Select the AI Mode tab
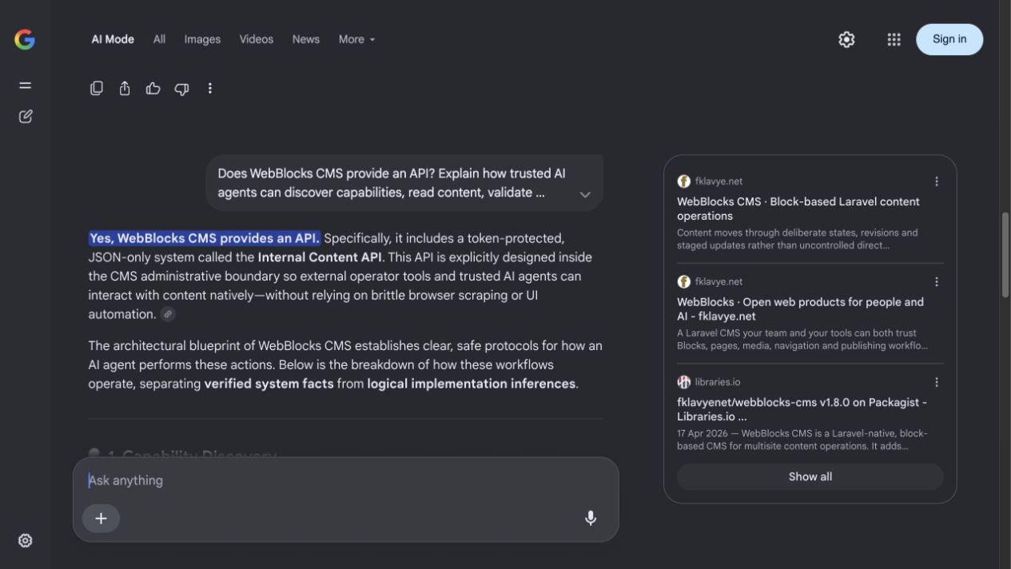1011x569 pixels. coord(113,39)
